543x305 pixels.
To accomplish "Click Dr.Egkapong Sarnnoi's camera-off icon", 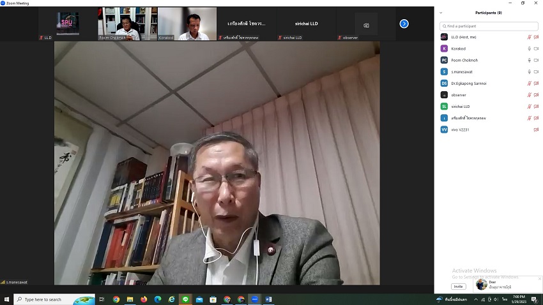I will pos(536,84).
